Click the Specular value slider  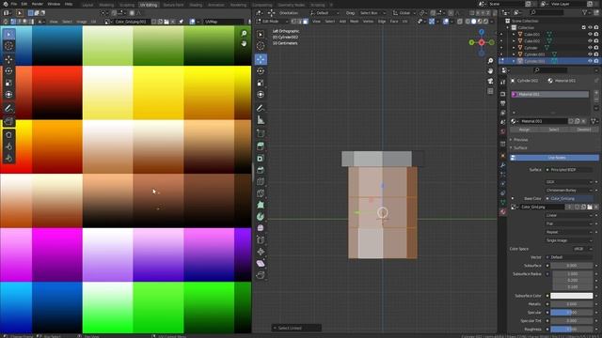coord(571,313)
